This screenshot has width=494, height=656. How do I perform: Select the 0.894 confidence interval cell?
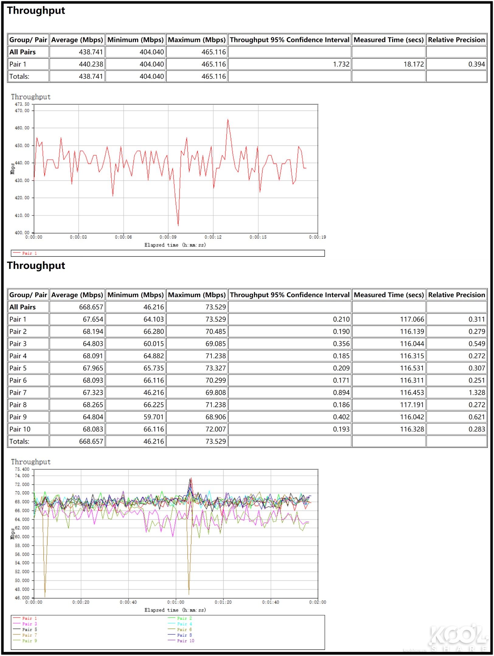click(x=290, y=393)
